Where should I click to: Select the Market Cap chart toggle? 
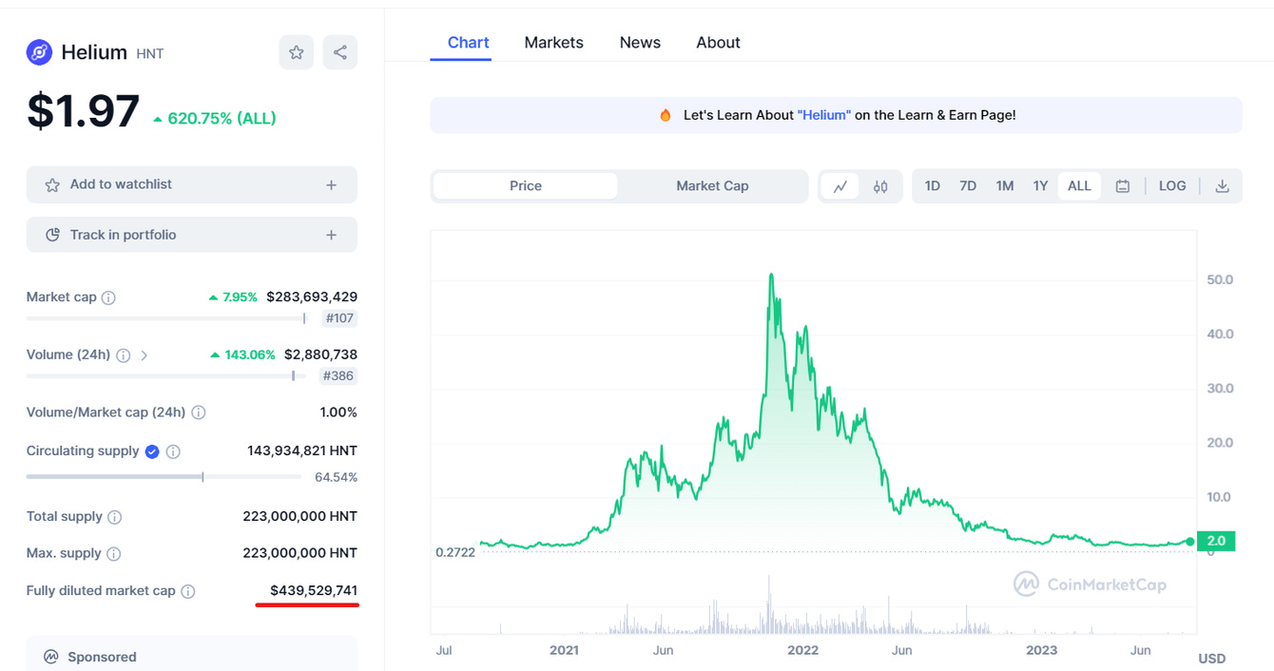[x=712, y=186]
